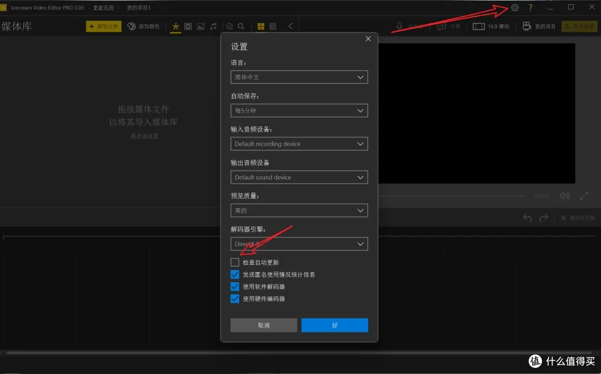Open the 语言 dropdown showing 简体中文
The image size is (601, 374).
pos(299,77)
